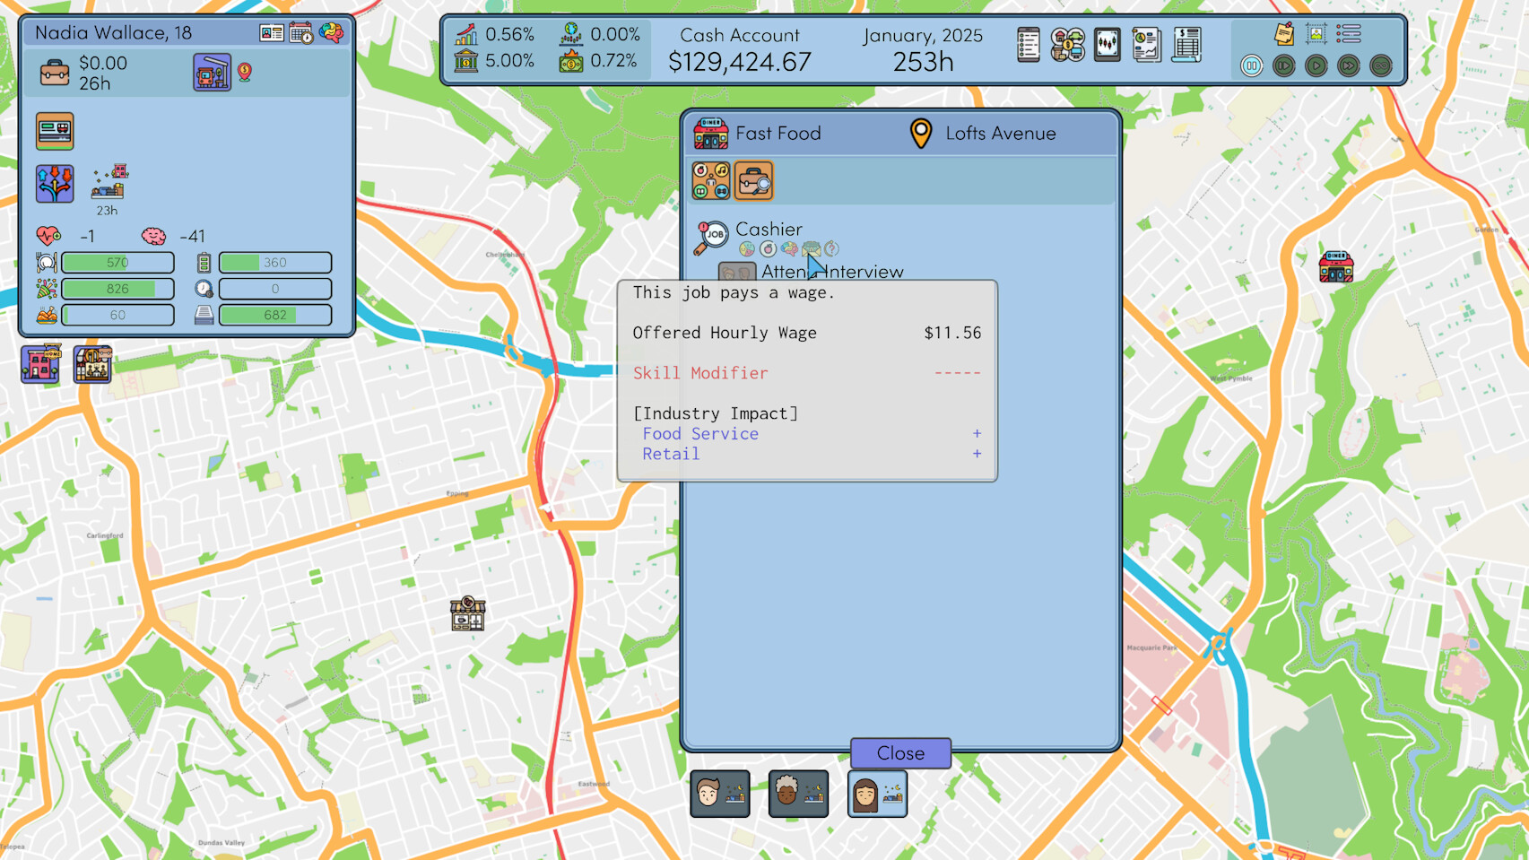The image size is (1529, 860).
Task: Click the bus stop travel icon
Action: (212, 72)
